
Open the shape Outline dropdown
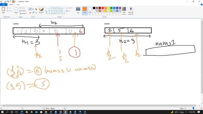click(x=70, y=8)
